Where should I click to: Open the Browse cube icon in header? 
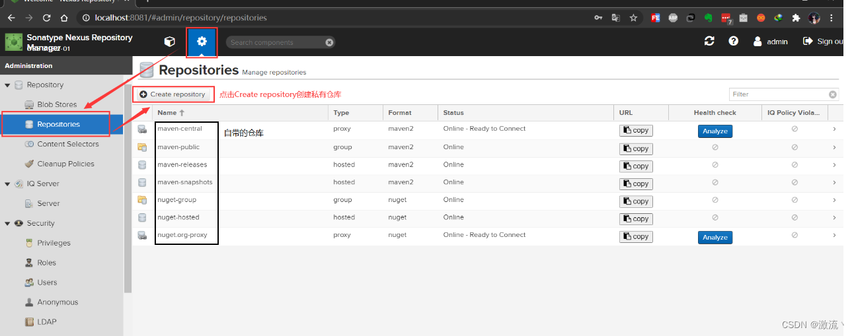(x=170, y=42)
